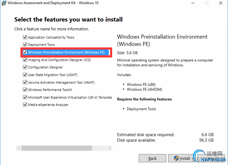The width and height of the screenshot is (228, 165).
Task: Toggle Microsoft UE-V Template checkbox
Action: pyautogui.click(x=25, y=97)
